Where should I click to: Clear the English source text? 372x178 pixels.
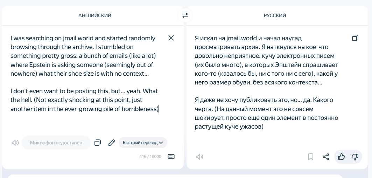pyautogui.click(x=171, y=38)
